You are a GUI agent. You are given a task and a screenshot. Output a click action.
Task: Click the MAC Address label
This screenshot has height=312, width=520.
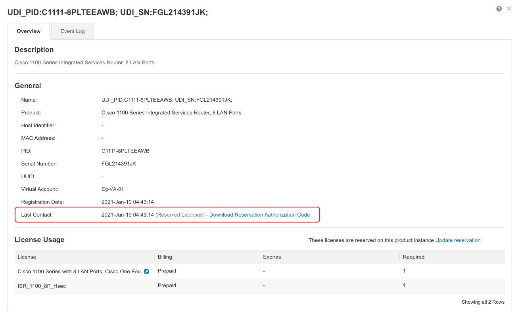pyautogui.click(x=38, y=138)
